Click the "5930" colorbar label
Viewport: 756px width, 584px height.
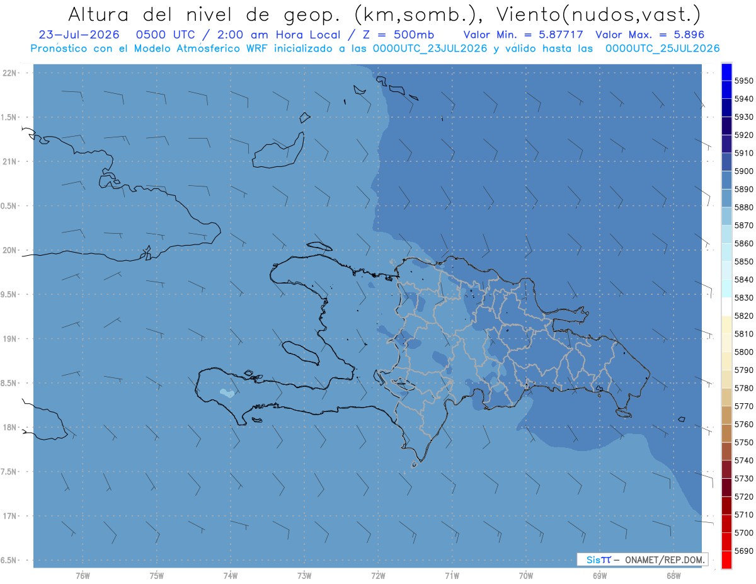(x=743, y=117)
